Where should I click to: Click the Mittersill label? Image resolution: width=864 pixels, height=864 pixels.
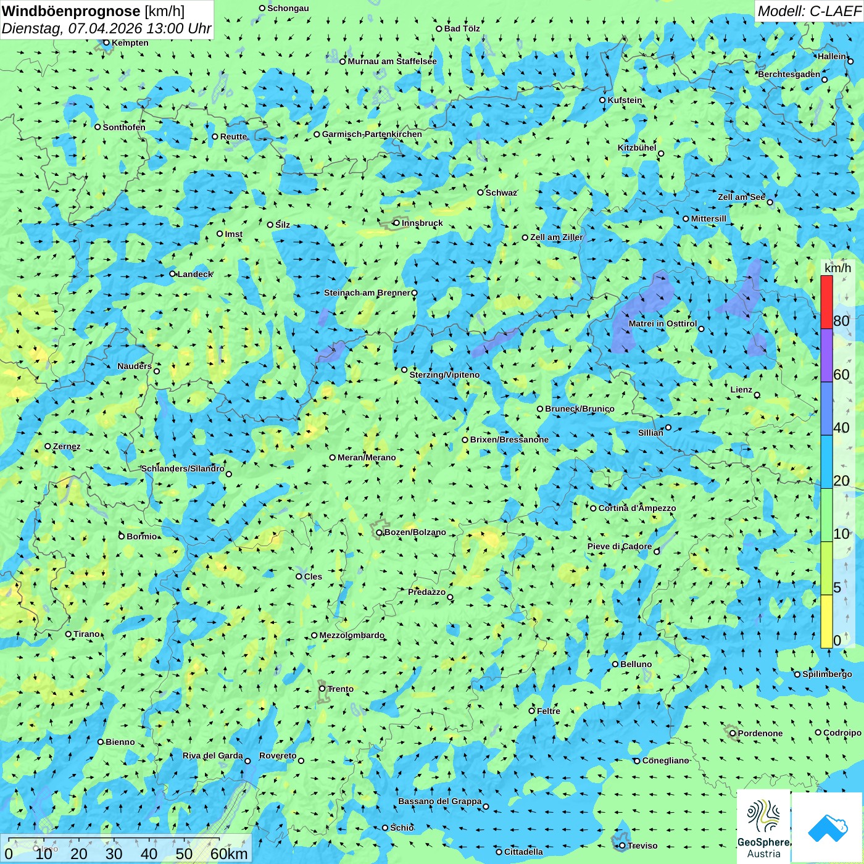point(709,218)
